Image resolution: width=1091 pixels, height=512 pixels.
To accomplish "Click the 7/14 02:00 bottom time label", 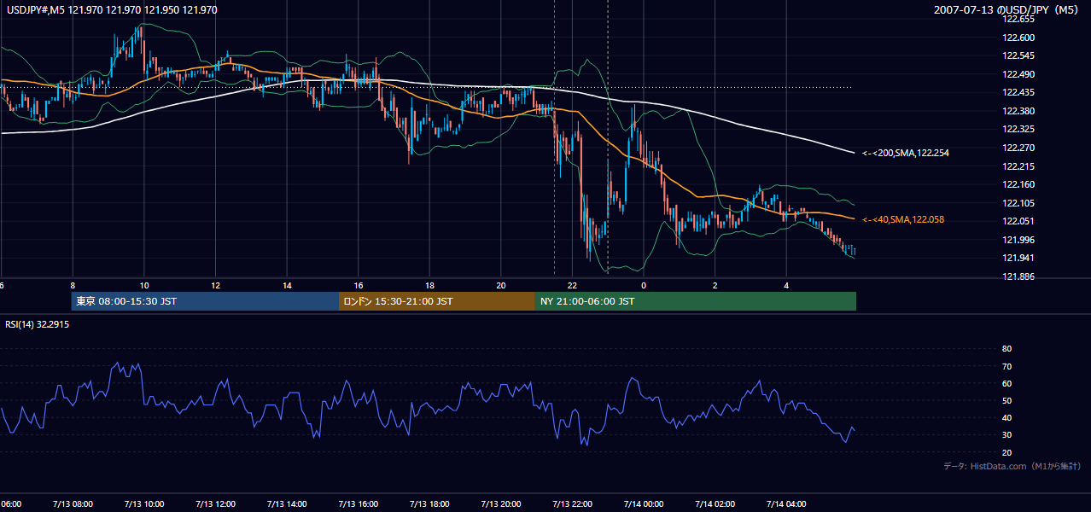I will 715,503.
